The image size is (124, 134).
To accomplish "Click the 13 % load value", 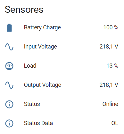I will [x=112, y=66].
